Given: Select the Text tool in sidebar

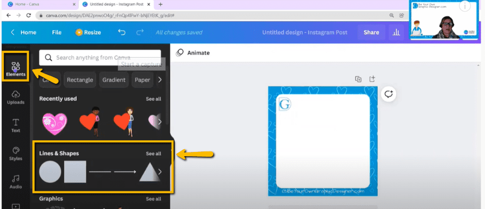Looking at the screenshot, I should [x=15, y=125].
